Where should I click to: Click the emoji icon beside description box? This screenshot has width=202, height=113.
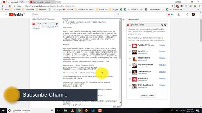123,19
